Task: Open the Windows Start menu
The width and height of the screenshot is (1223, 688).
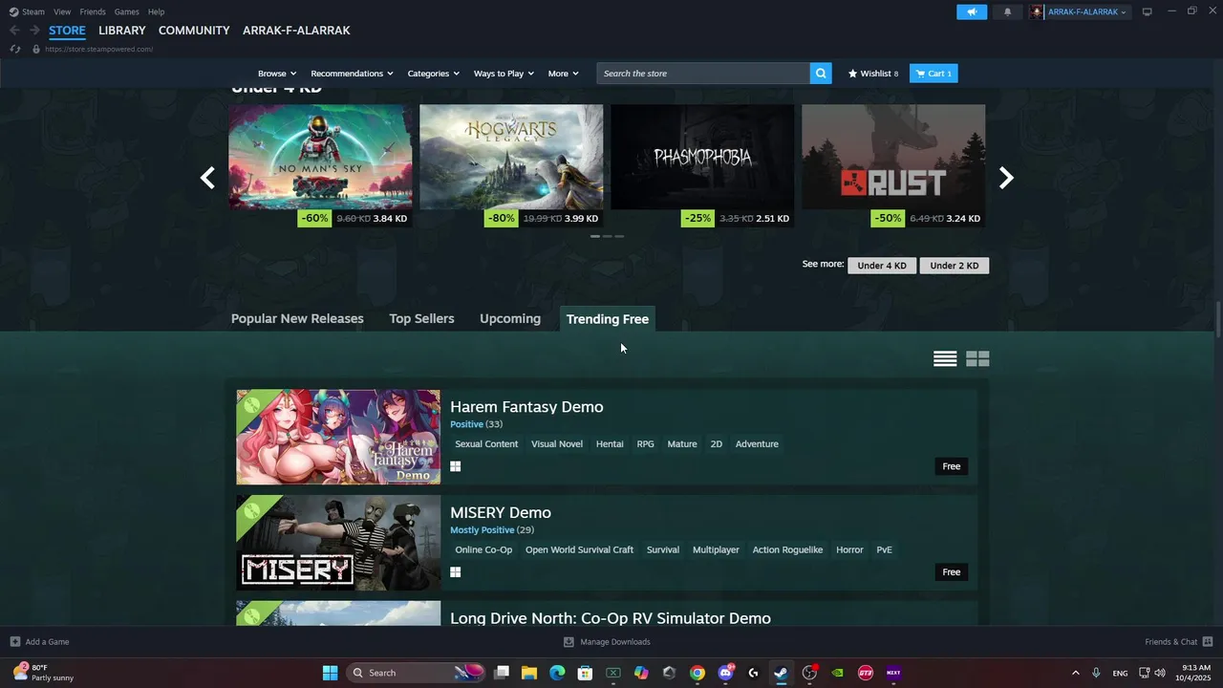Action: 330,673
